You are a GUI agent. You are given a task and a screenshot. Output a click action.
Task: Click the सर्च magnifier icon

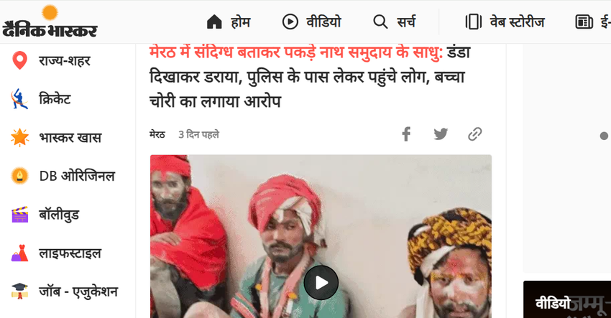pyautogui.click(x=380, y=22)
